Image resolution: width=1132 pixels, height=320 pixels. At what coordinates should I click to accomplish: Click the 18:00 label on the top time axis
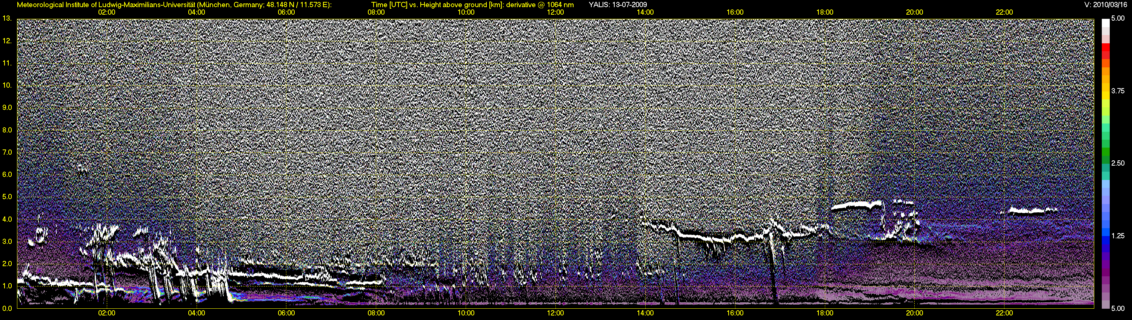click(825, 12)
